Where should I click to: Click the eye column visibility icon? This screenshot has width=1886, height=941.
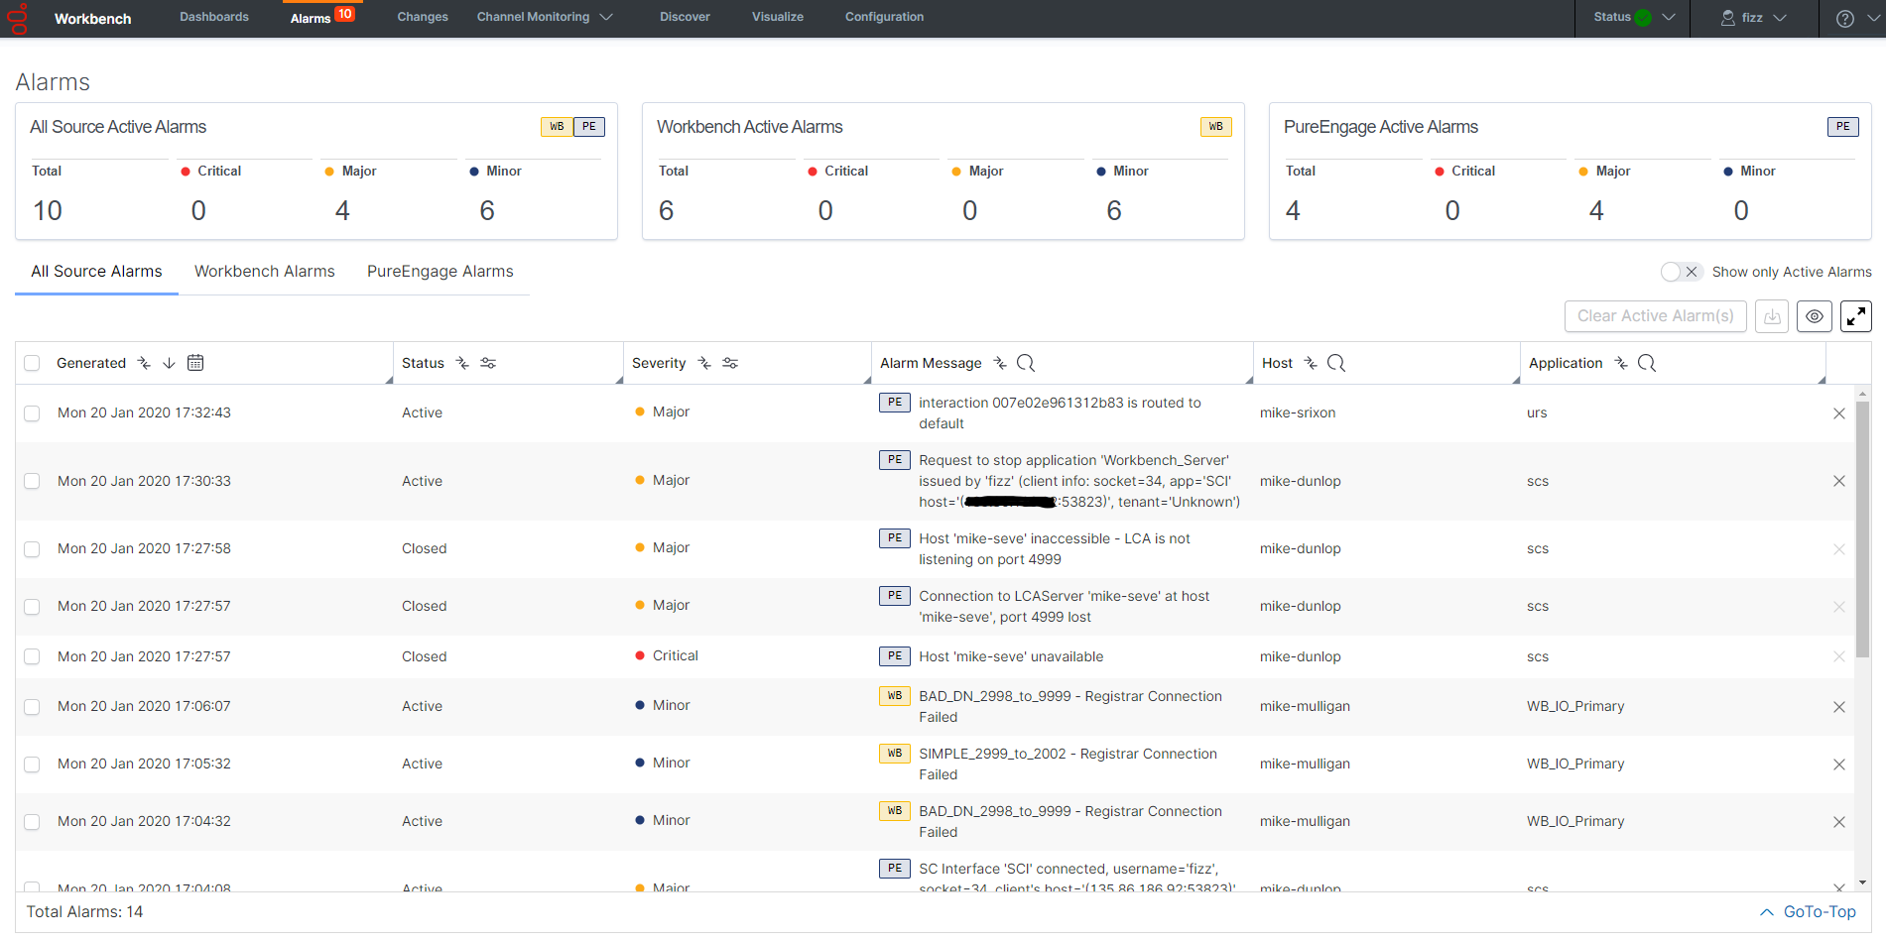point(1814,316)
